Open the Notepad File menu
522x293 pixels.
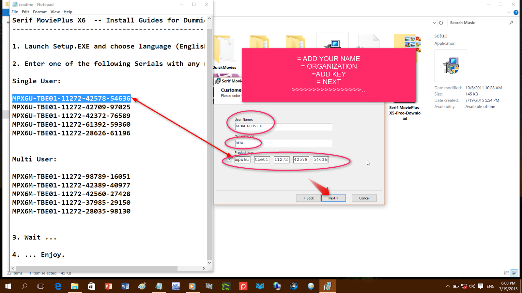coord(15,12)
